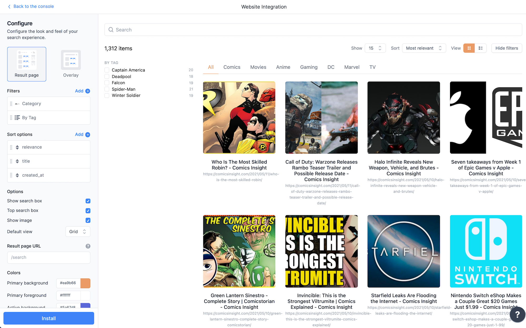Click the drag handle of By Tag filter

[11, 118]
